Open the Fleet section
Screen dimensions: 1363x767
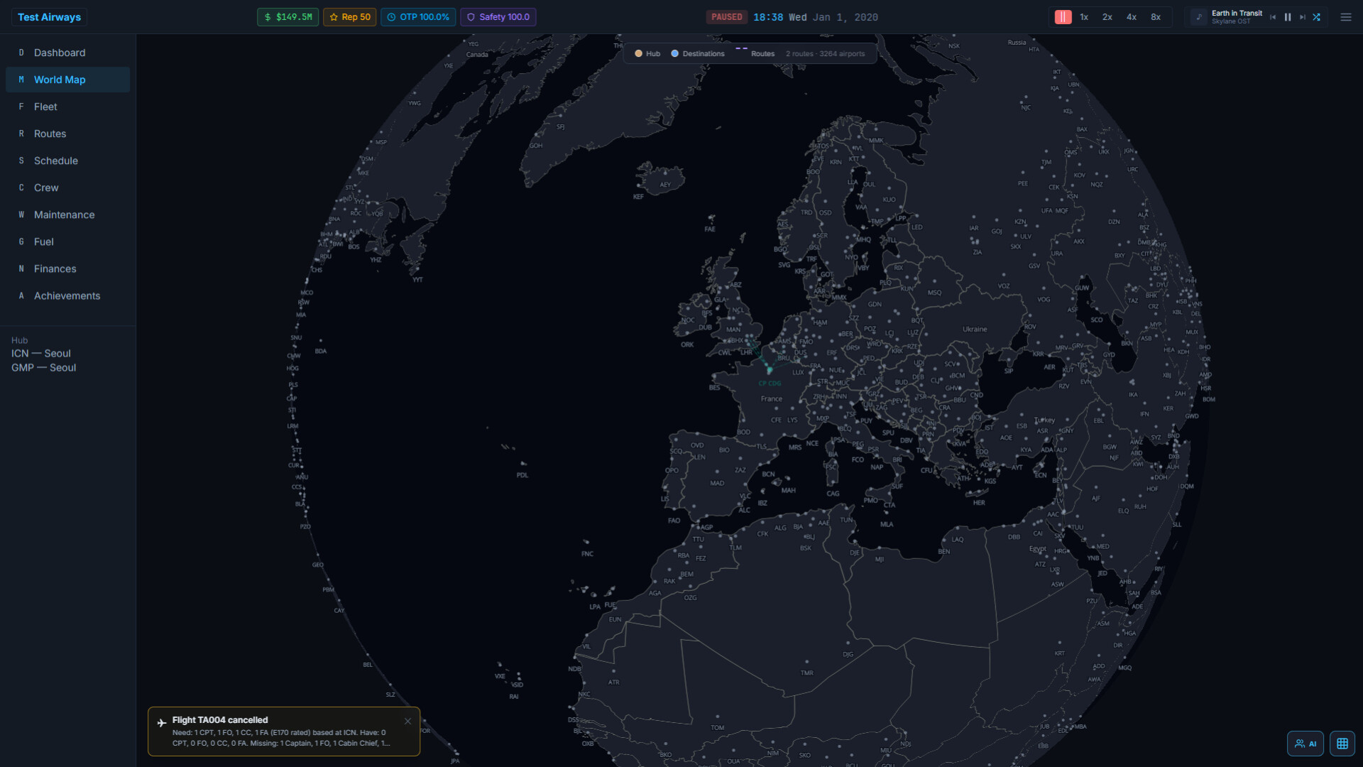click(67, 107)
